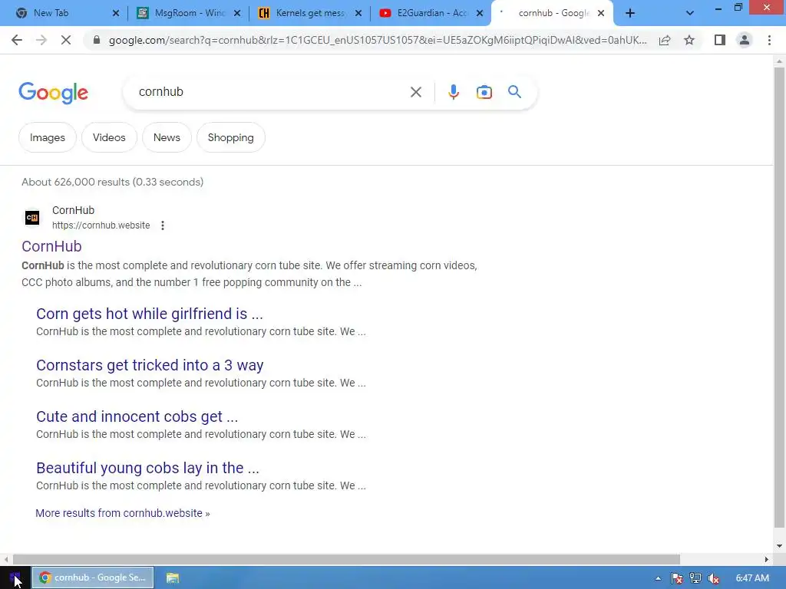This screenshot has width=786, height=589.
Task: Click the scroll down arrow
Action: point(779,546)
